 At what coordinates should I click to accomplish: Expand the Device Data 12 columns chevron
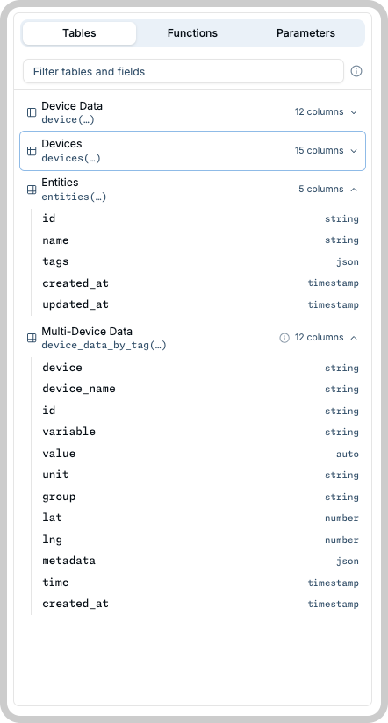pyautogui.click(x=354, y=112)
